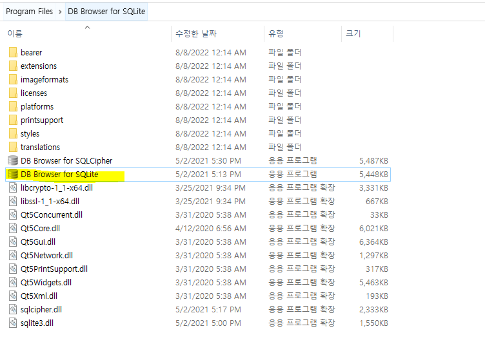
Task: Select the file name sqlcipher.dll
Action: coord(41,310)
